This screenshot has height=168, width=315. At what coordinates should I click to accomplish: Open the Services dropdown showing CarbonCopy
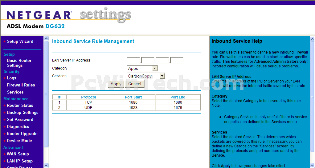[146, 76]
